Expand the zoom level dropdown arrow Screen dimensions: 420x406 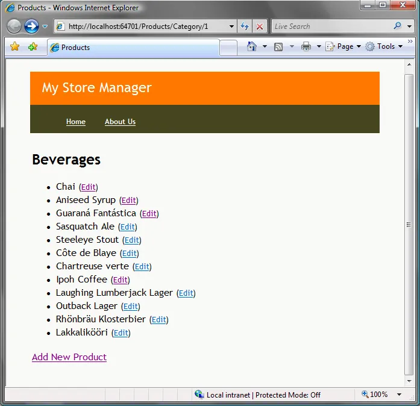pyautogui.click(x=399, y=395)
